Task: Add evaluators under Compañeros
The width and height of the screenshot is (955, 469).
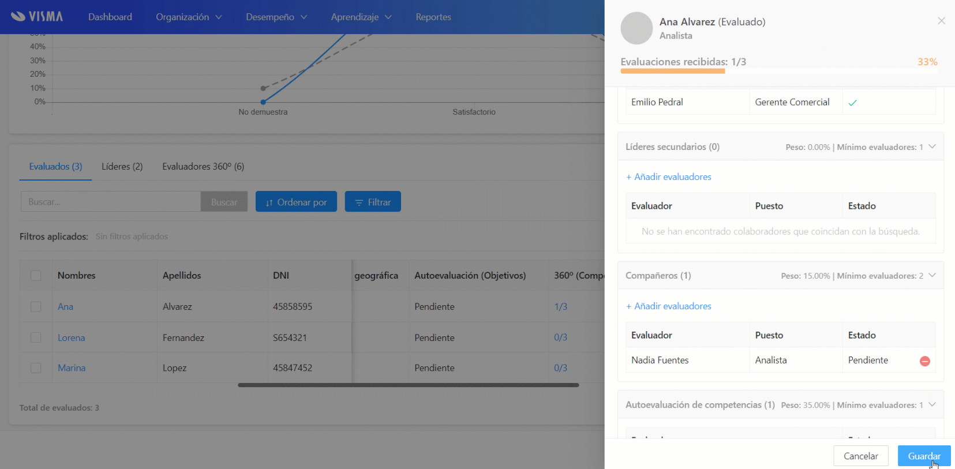Action: click(669, 306)
